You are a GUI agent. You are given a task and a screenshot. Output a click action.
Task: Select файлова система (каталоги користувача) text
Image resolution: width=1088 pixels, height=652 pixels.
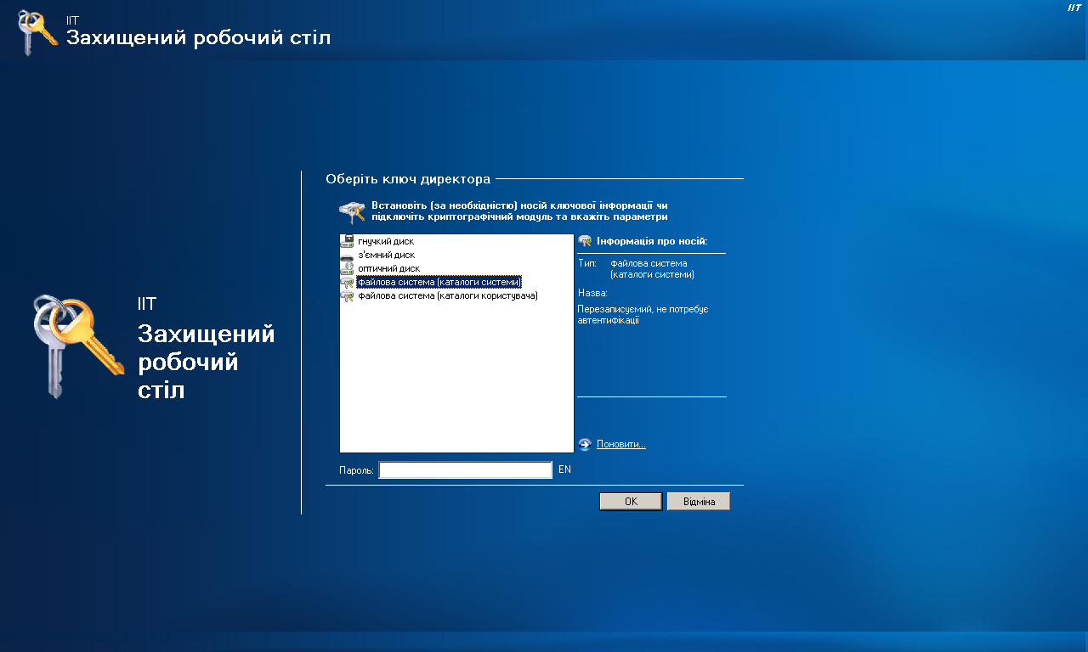(x=447, y=295)
